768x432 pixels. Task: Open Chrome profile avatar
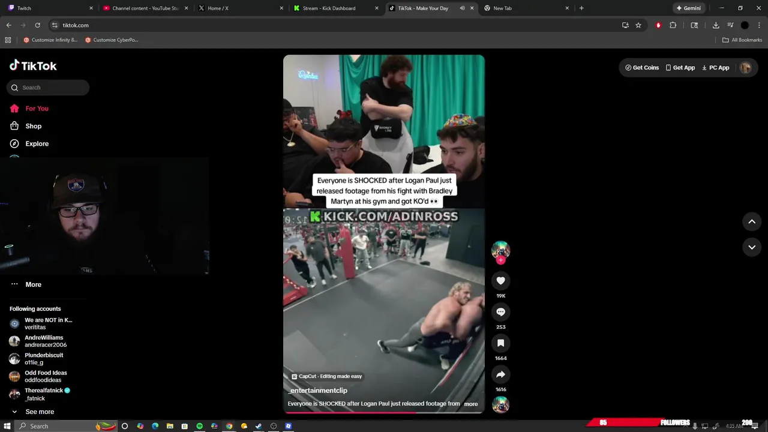click(x=745, y=25)
